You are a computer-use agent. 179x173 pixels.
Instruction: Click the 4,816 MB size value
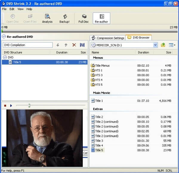coord(165,101)
